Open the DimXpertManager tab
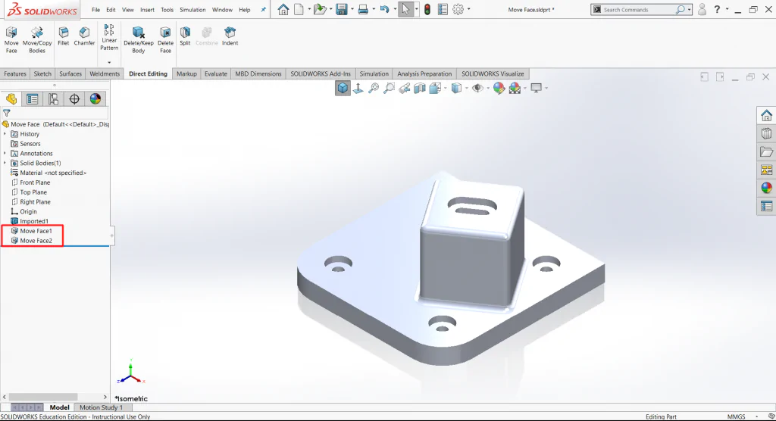776x421 pixels. pos(74,99)
